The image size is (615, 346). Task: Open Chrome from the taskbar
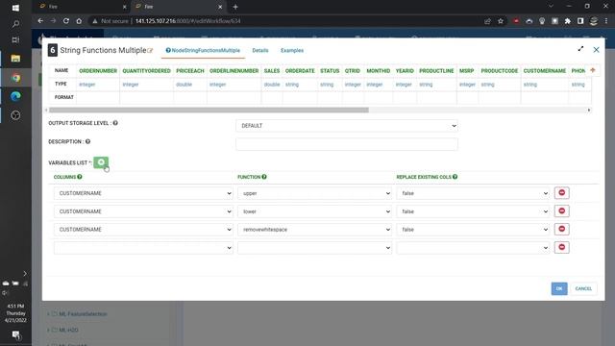point(15,78)
